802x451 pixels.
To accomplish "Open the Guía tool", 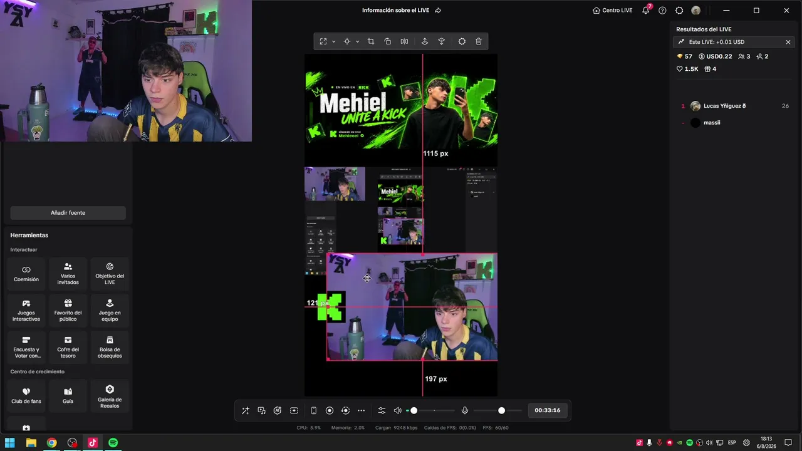I will click(68, 396).
